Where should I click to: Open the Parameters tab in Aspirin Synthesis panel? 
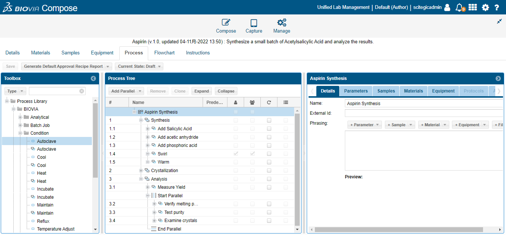pos(356,91)
